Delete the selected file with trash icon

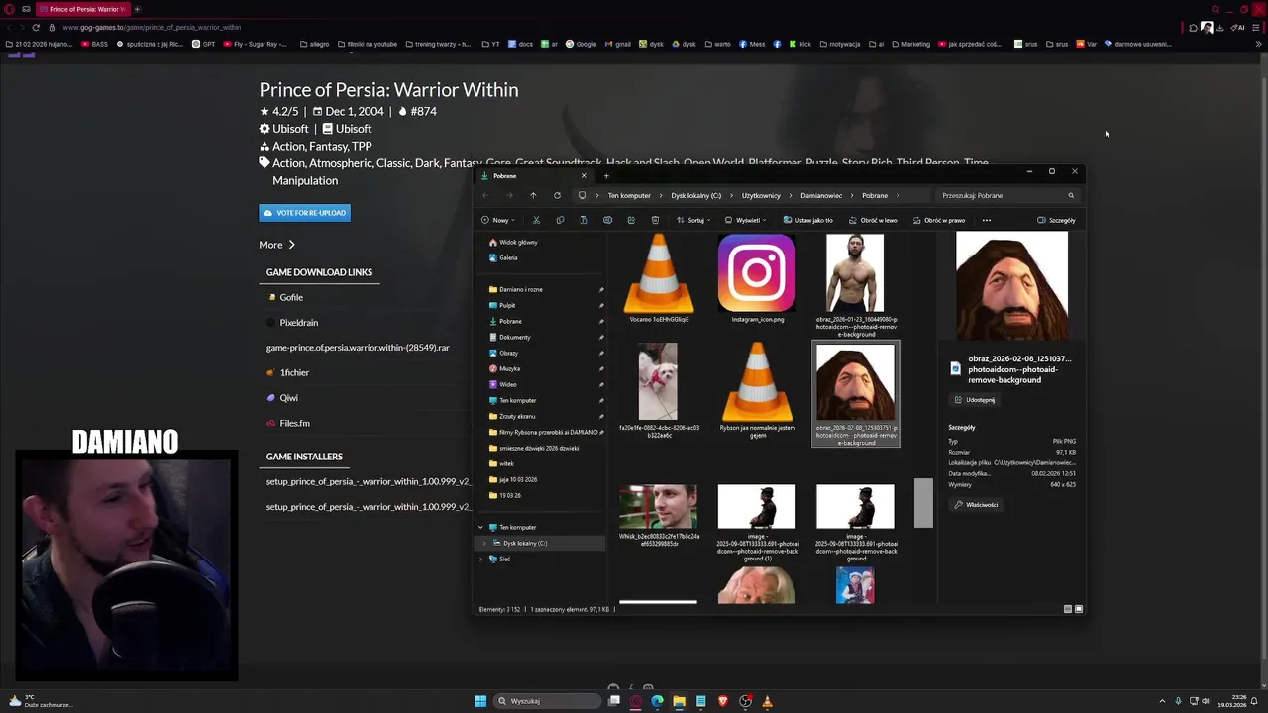coord(655,220)
